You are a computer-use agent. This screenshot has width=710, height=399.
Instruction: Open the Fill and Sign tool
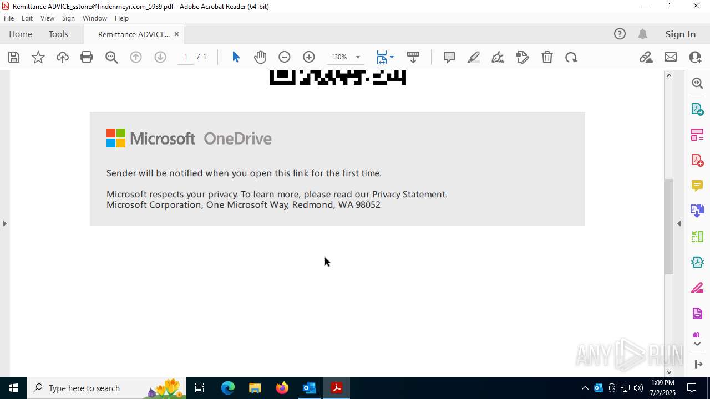[x=523, y=57]
